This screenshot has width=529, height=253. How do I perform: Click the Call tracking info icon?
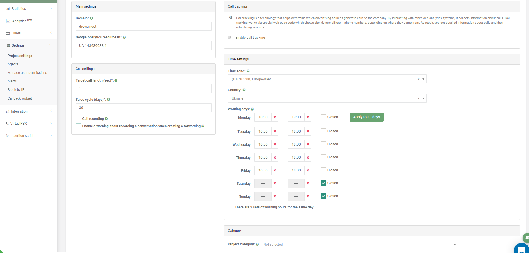pos(231,17)
